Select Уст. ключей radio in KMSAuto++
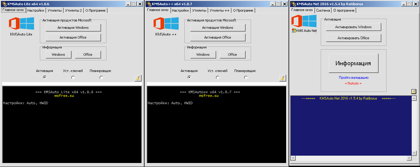420x167 pixels. coord(218,77)
